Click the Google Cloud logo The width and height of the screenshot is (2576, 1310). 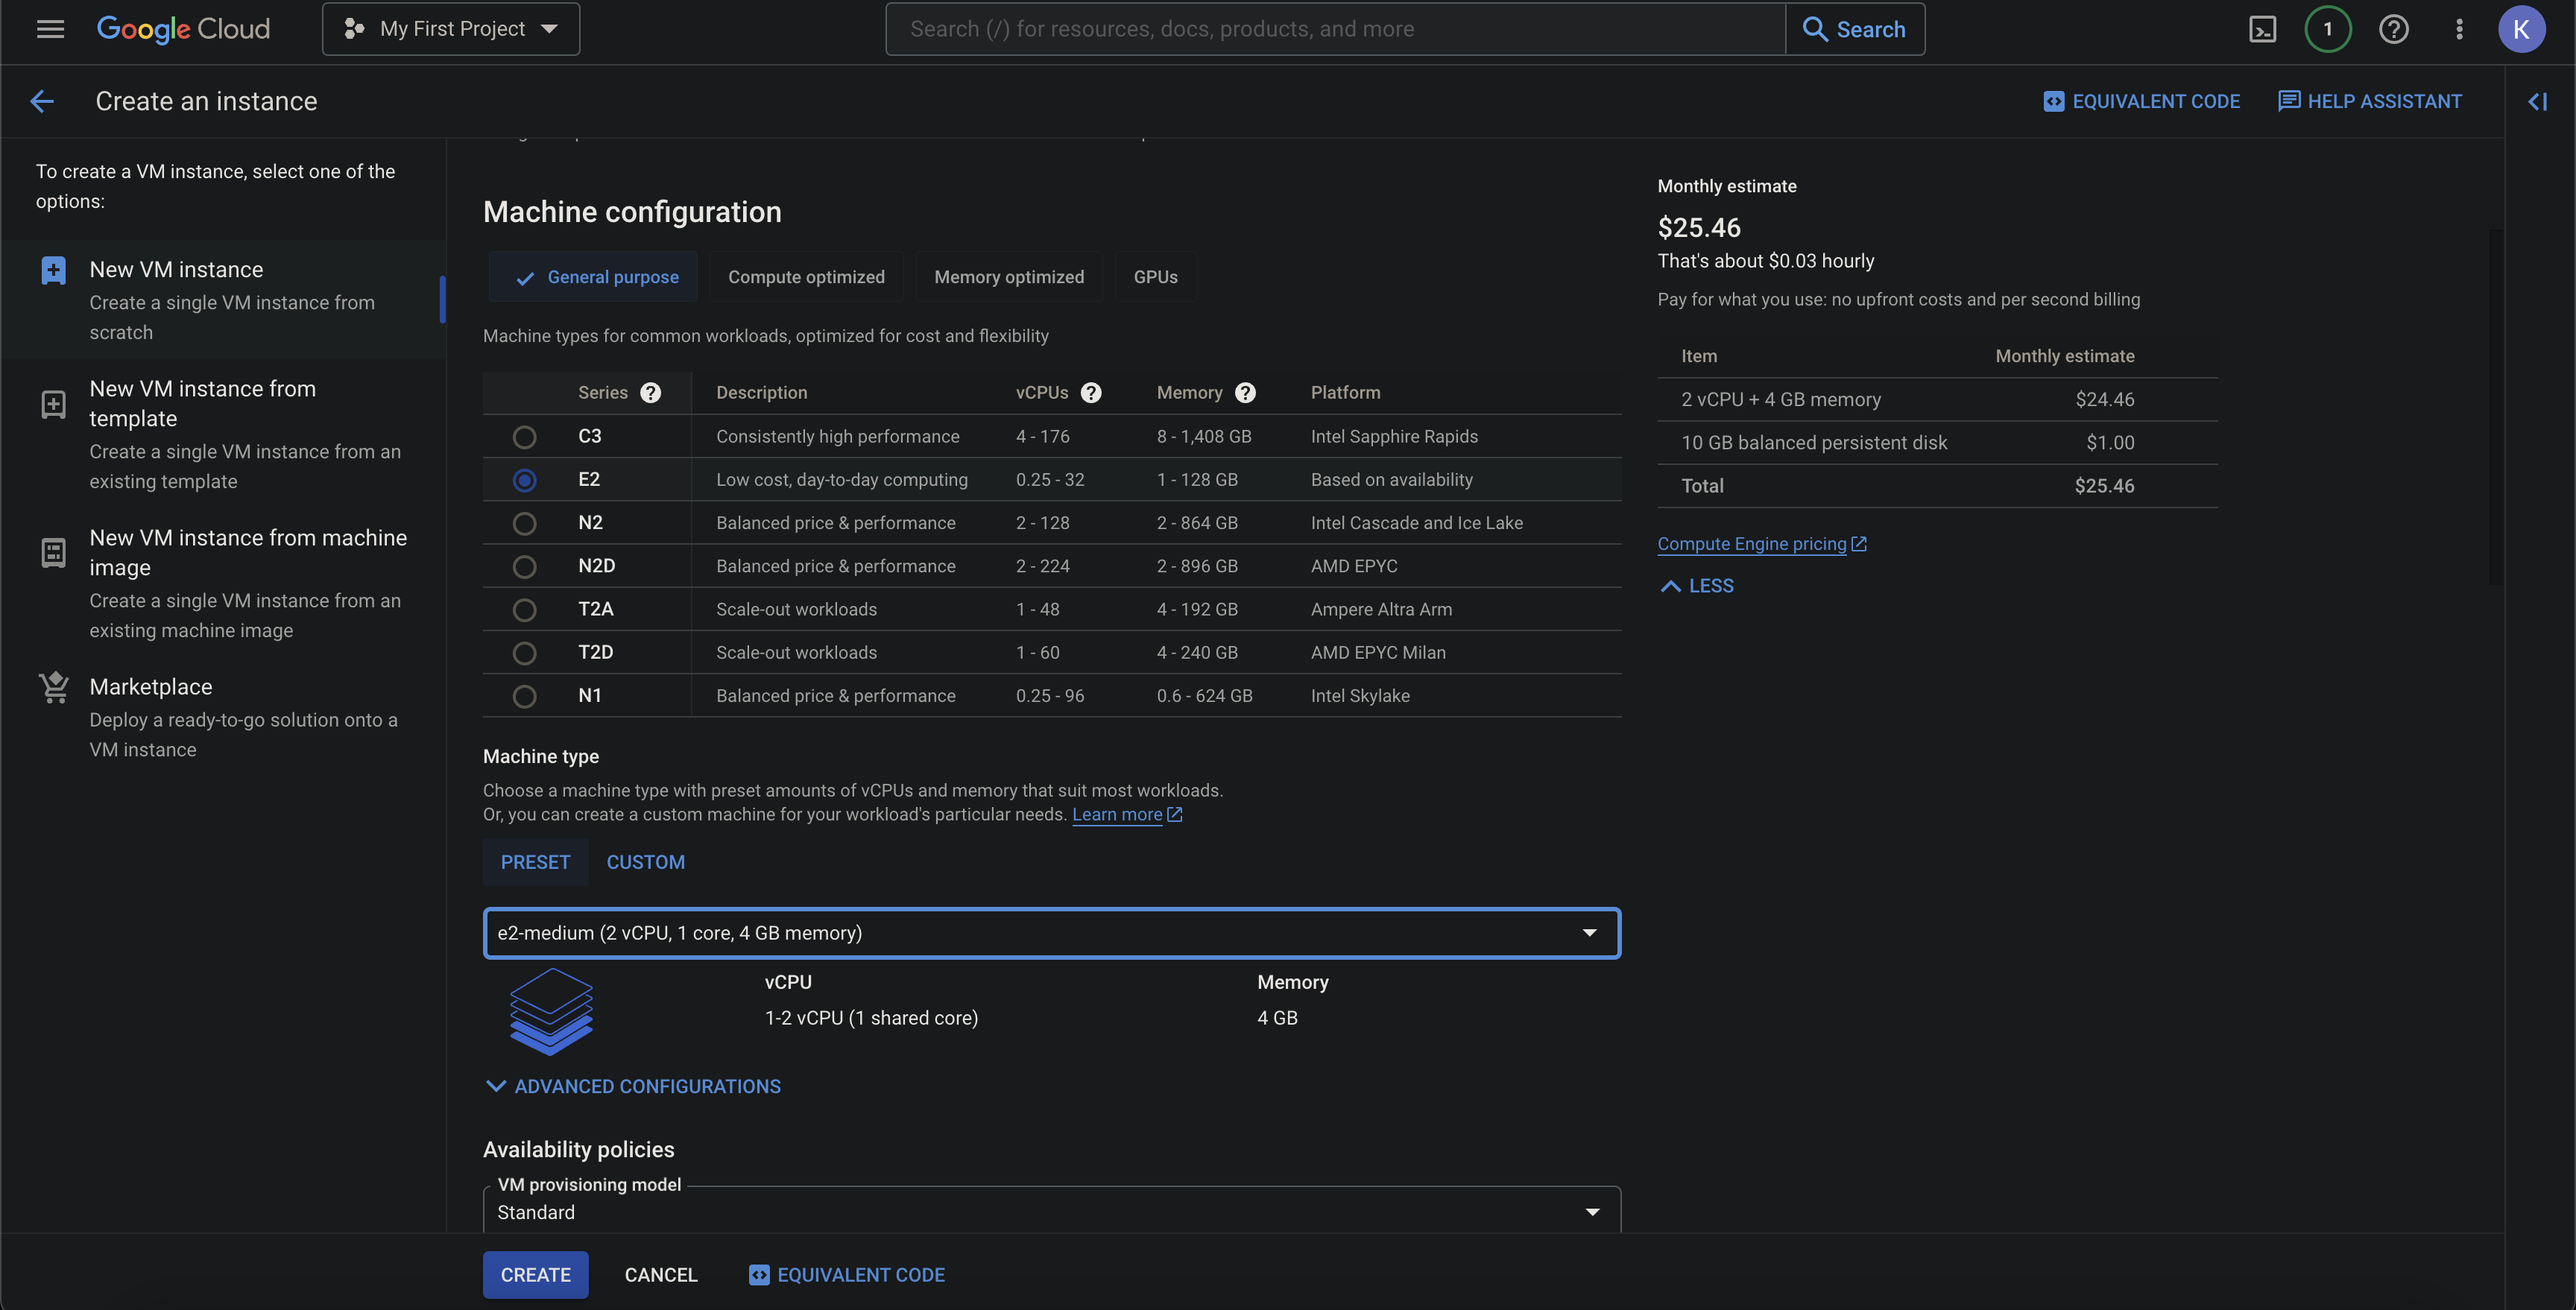pyautogui.click(x=183, y=29)
